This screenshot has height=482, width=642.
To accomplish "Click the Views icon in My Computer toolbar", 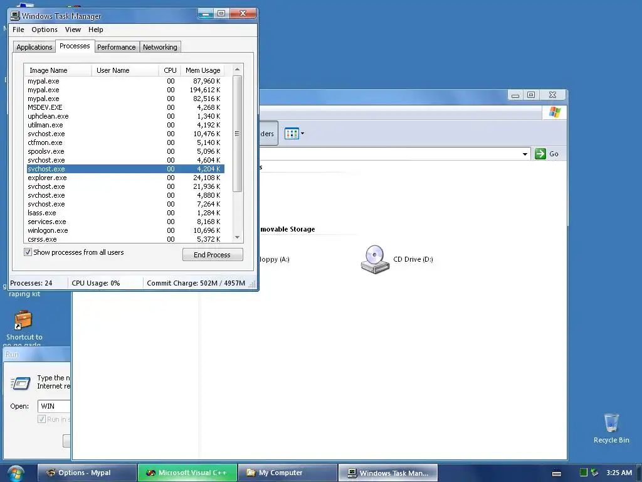I will (x=292, y=134).
